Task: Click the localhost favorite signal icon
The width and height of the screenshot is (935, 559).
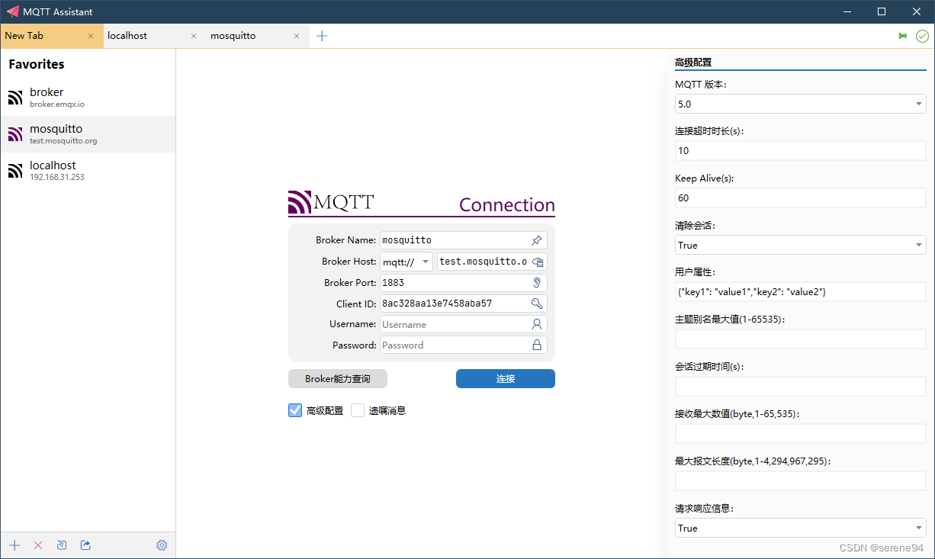Action: [16, 170]
